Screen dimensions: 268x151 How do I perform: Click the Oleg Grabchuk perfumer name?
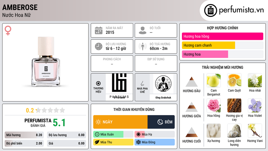163,98
